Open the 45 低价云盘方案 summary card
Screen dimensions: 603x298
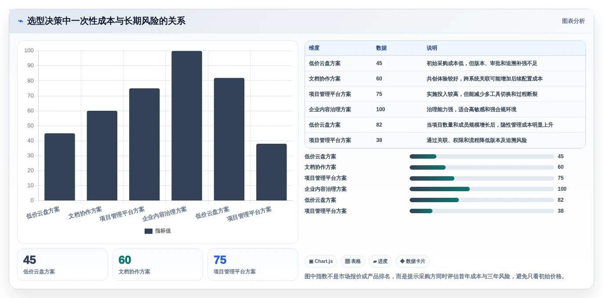(x=62, y=265)
